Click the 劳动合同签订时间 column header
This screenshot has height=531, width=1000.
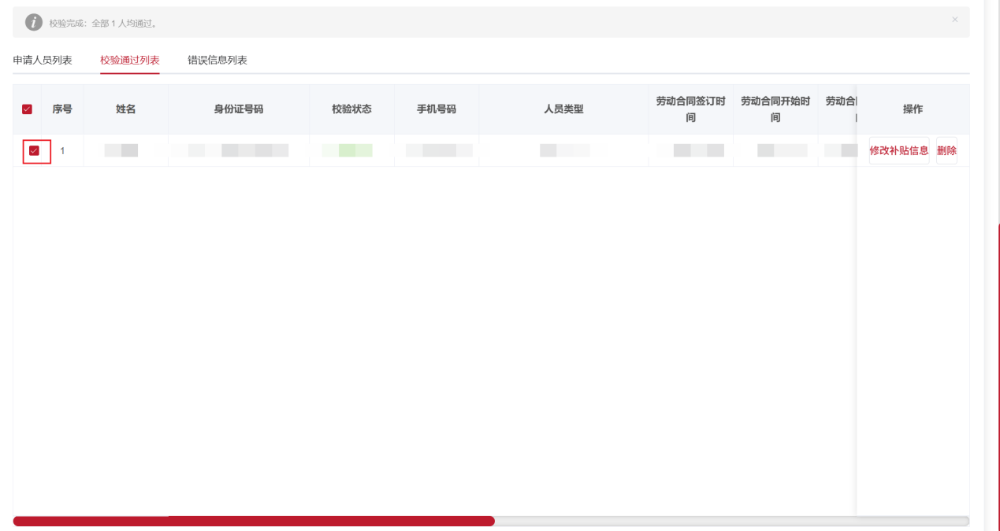[690, 109]
